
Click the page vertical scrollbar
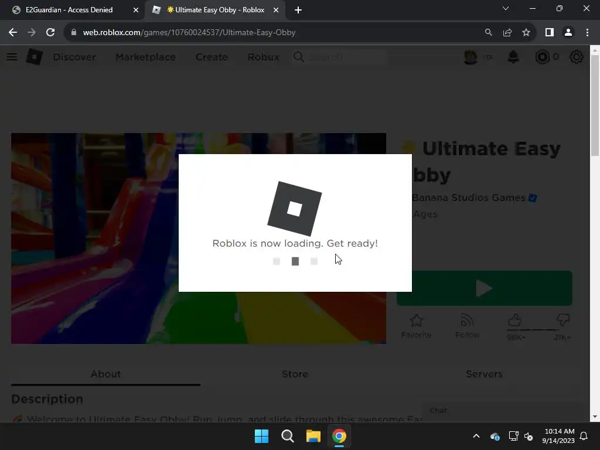[595, 105]
